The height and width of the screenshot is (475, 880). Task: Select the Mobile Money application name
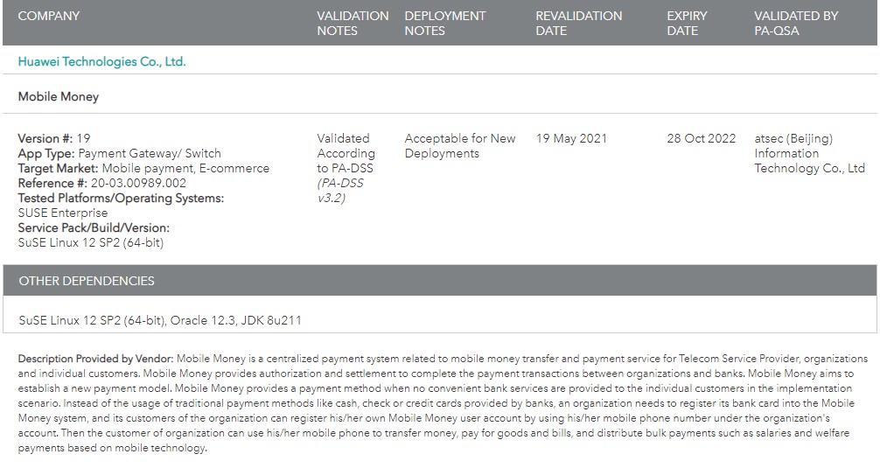59,96
